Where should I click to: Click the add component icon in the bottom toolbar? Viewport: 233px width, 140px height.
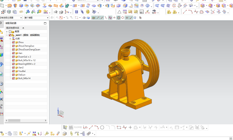(x=21, y=133)
